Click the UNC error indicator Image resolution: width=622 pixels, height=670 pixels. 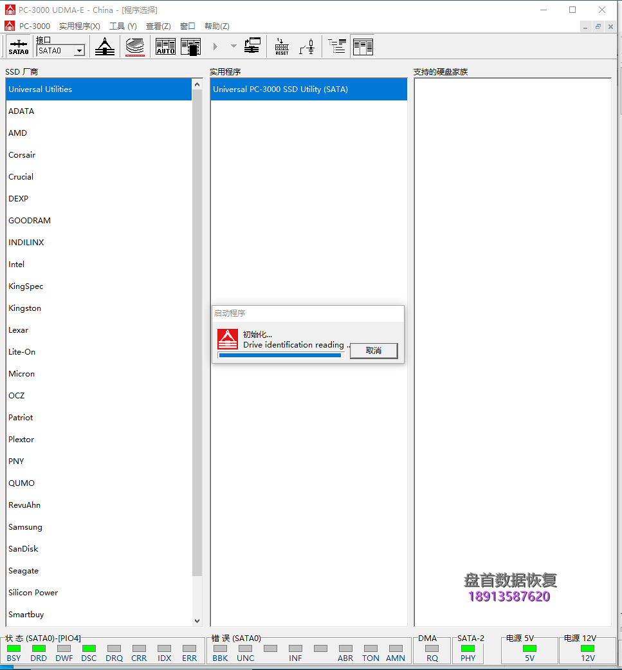[x=245, y=649]
